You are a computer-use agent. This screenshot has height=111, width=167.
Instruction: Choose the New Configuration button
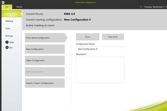(x=45, y=49)
